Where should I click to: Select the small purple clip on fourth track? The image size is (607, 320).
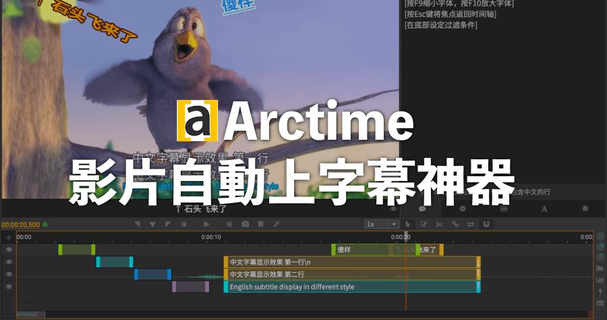pyautogui.click(x=190, y=287)
